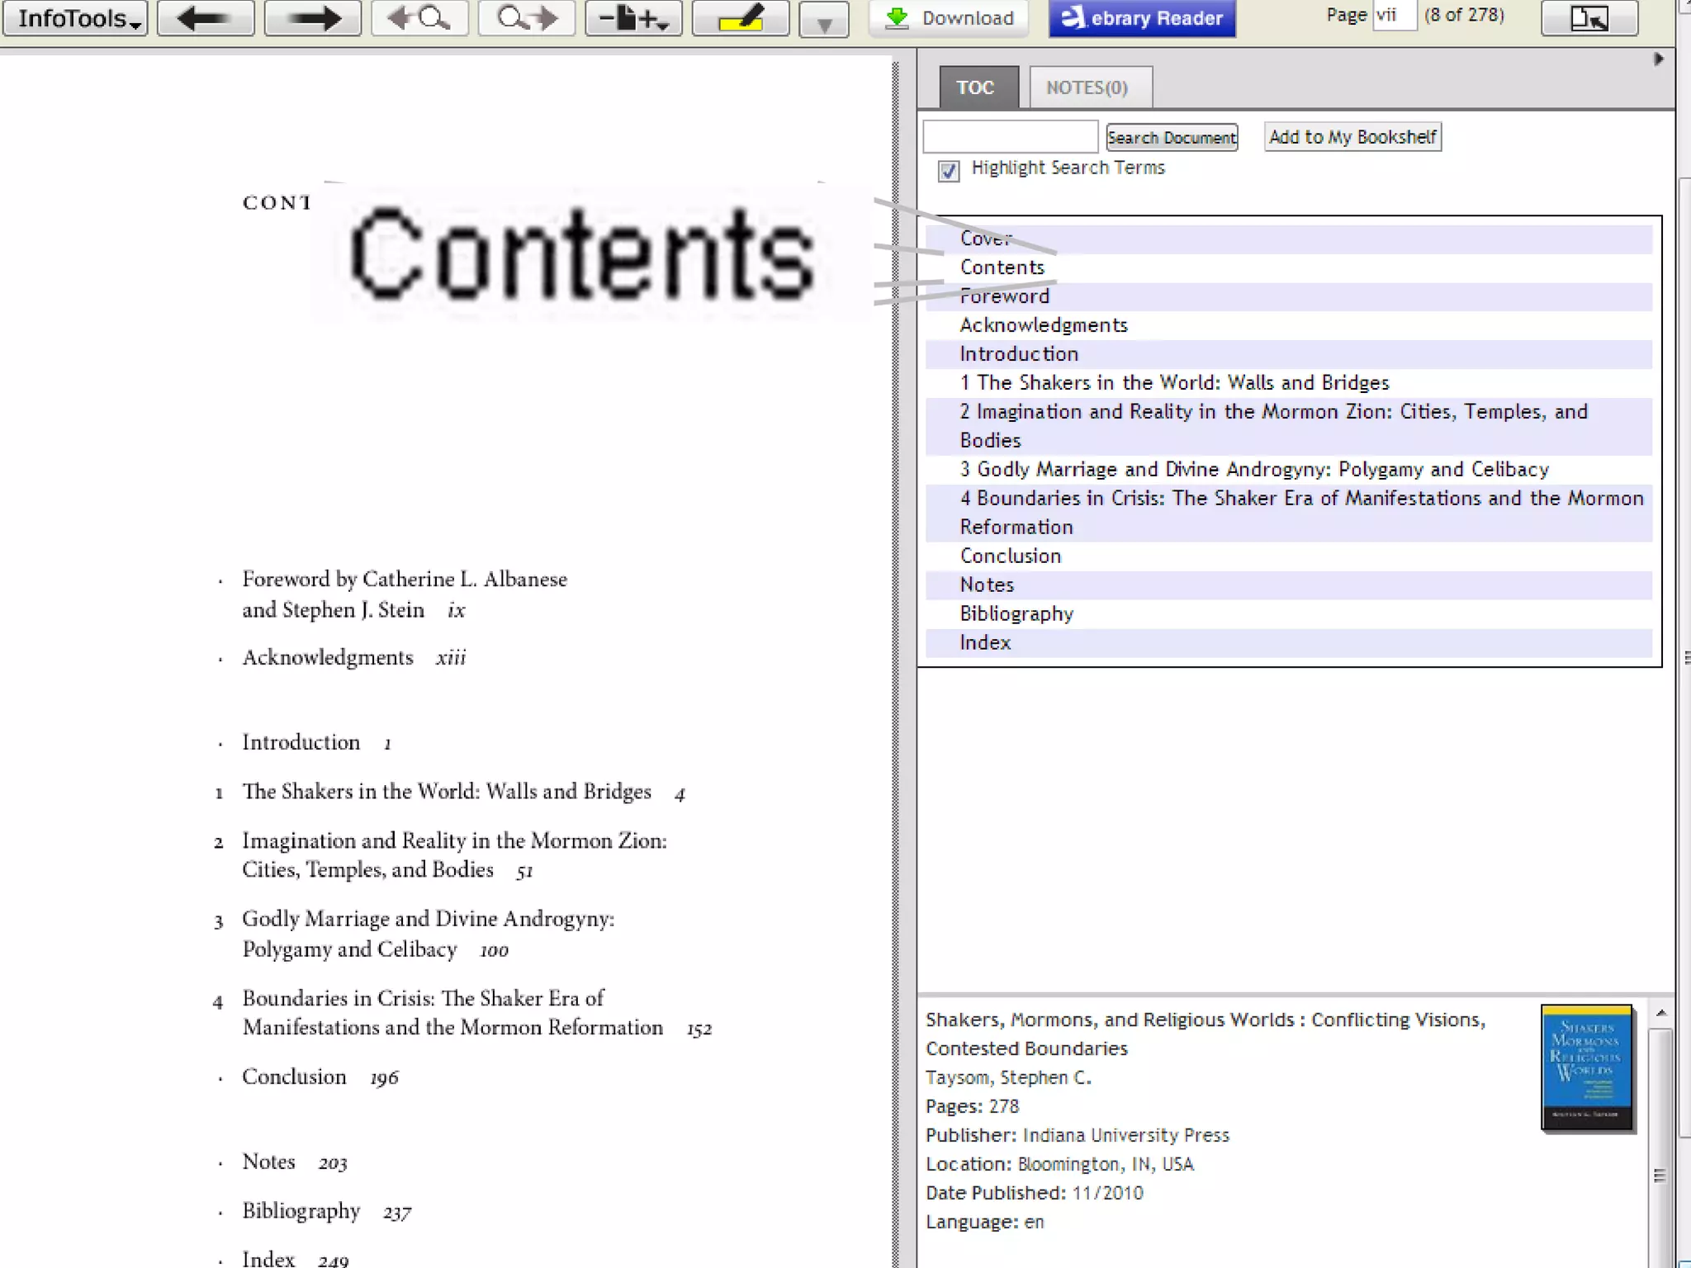Image resolution: width=1691 pixels, height=1268 pixels.
Task: Open the InfoTools dropdown menu
Action: [x=75, y=18]
